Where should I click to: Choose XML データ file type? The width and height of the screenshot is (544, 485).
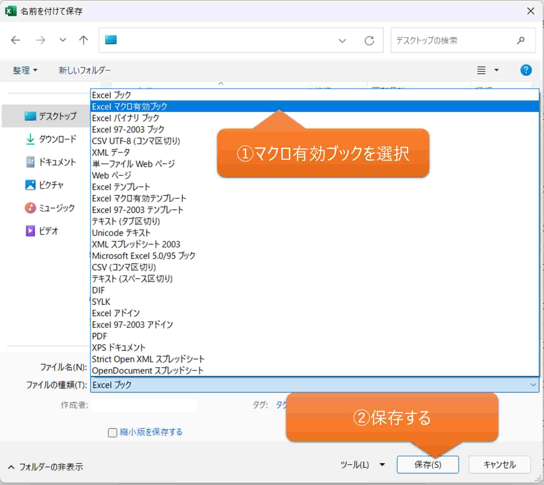click(x=315, y=152)
